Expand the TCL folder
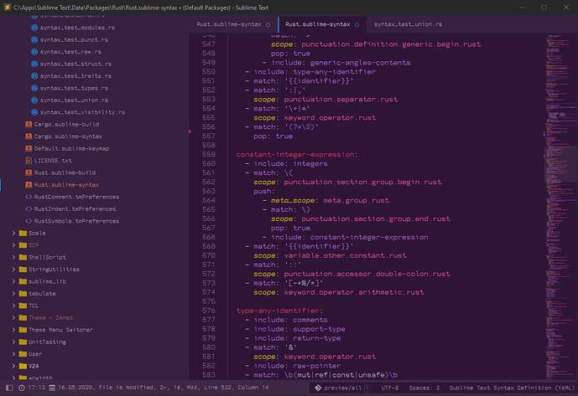Viewport: 578px width, 396px height. [13, 306]
